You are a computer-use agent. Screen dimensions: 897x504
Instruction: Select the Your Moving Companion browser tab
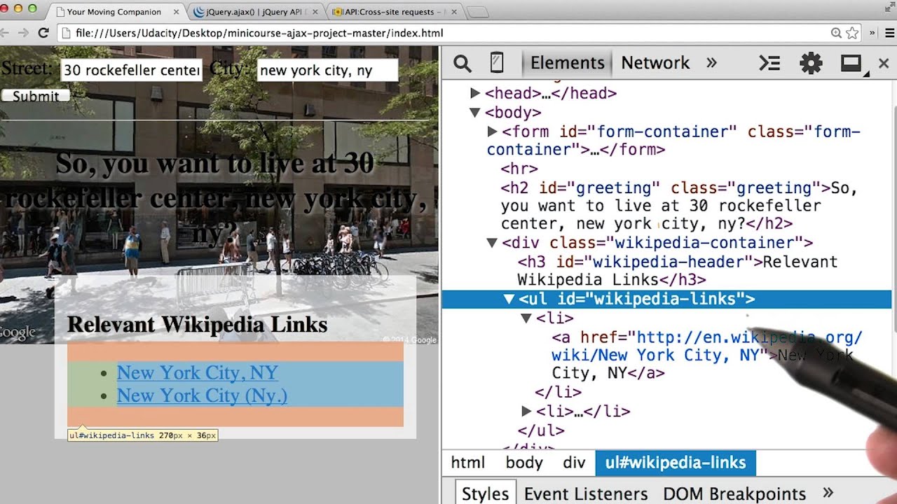point(114,12)
